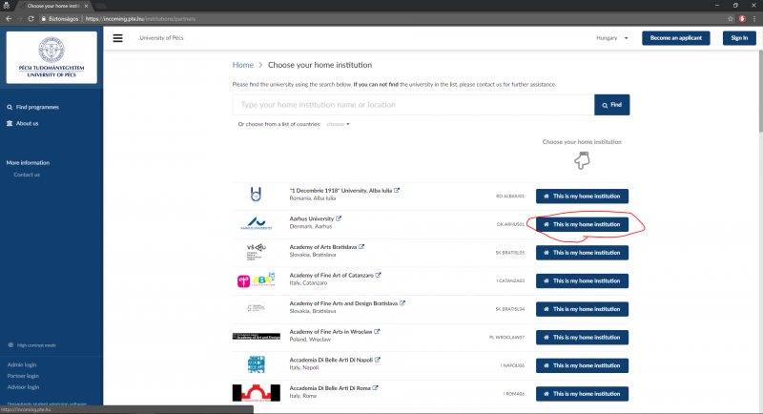Open the Chrome three-dot menu
Screen dimensions: 763x414
pos(754,18)
